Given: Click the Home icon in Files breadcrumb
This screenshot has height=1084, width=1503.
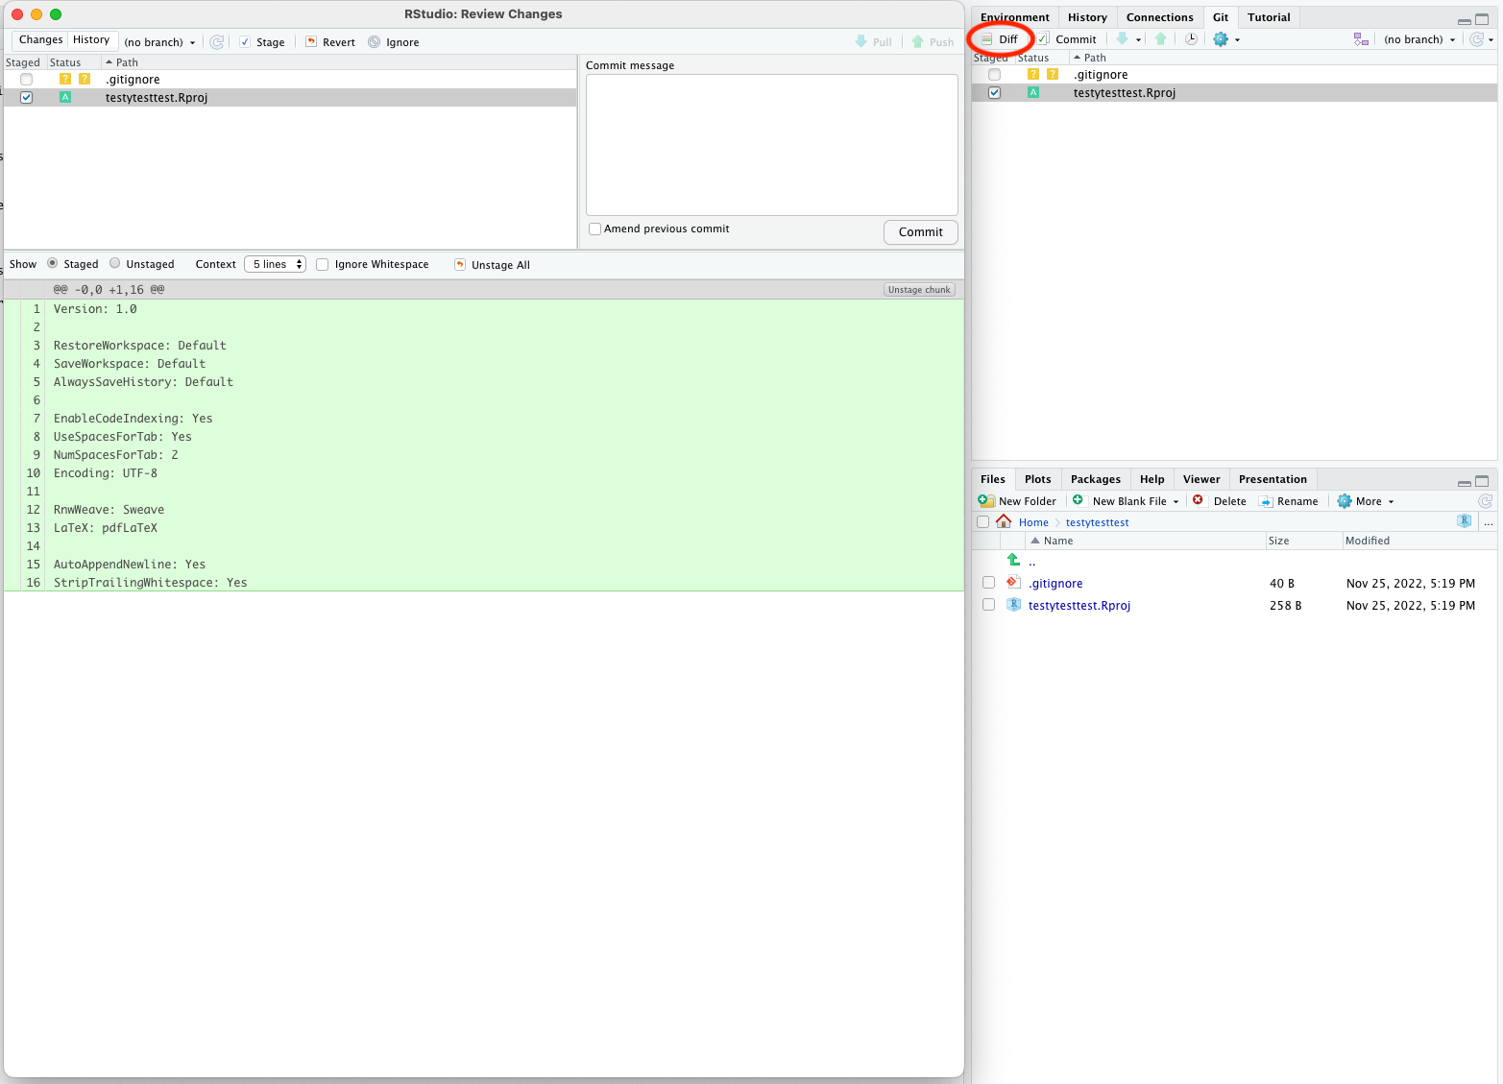Looking at the screenshot, I should point(1004,521).
